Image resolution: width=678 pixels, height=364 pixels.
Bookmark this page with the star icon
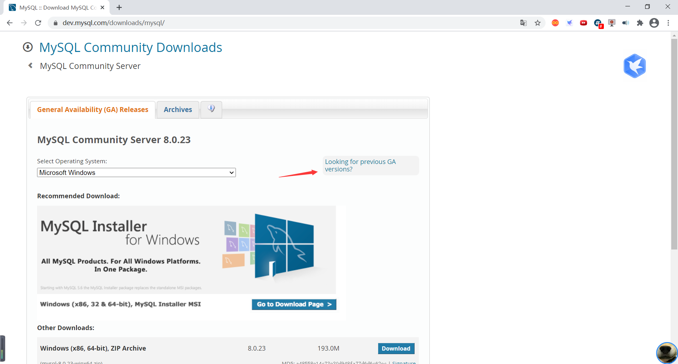(x=537, y=23)
